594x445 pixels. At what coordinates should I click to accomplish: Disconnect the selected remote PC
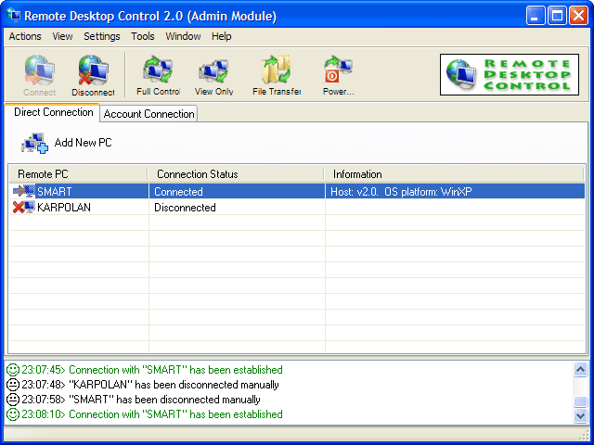click(x=93, y=76)
